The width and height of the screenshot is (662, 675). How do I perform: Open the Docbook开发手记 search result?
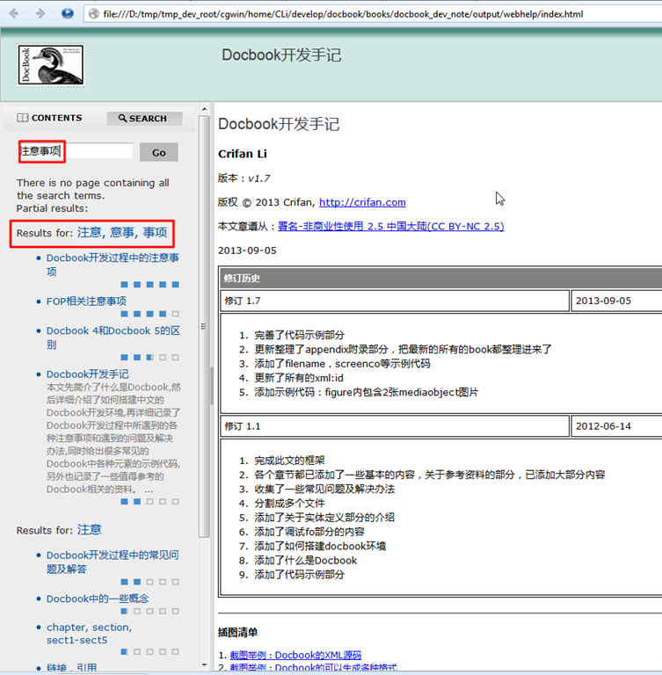pos(87,374)
